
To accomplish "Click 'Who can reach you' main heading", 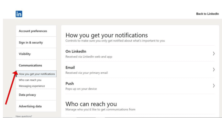I will [x=91, y=104].
